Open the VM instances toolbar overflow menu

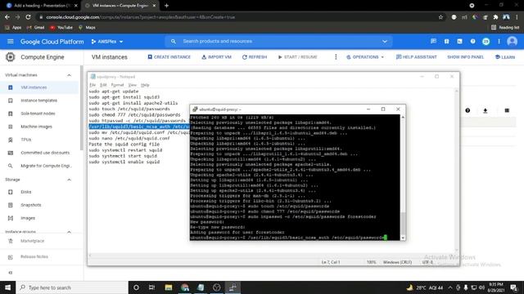point(336,57)
